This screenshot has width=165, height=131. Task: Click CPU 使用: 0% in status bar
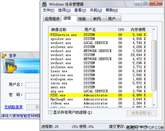[x=83, y=127]
